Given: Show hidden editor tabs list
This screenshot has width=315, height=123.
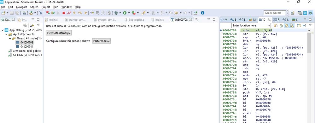Looking at the screenshot, I should pos(197,19).
